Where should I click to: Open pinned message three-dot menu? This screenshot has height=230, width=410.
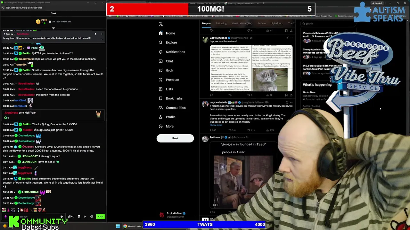102,34
